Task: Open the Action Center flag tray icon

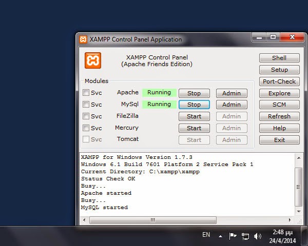Action: (233, 236)
